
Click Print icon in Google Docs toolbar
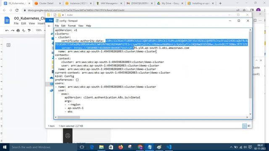pyautogui.click(x=18, y=31)
